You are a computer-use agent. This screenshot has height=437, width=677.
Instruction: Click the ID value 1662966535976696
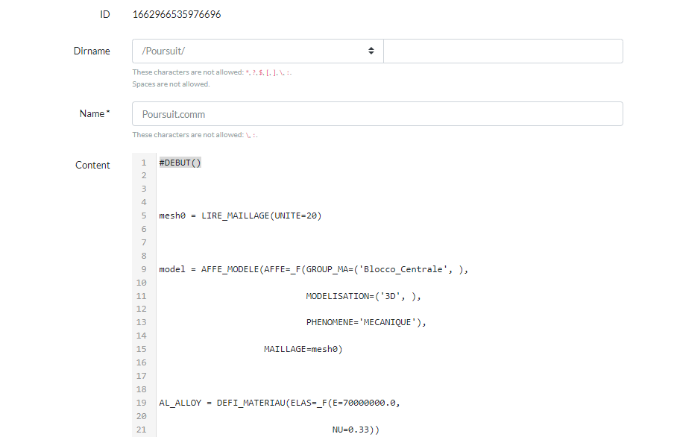[177, 14]
